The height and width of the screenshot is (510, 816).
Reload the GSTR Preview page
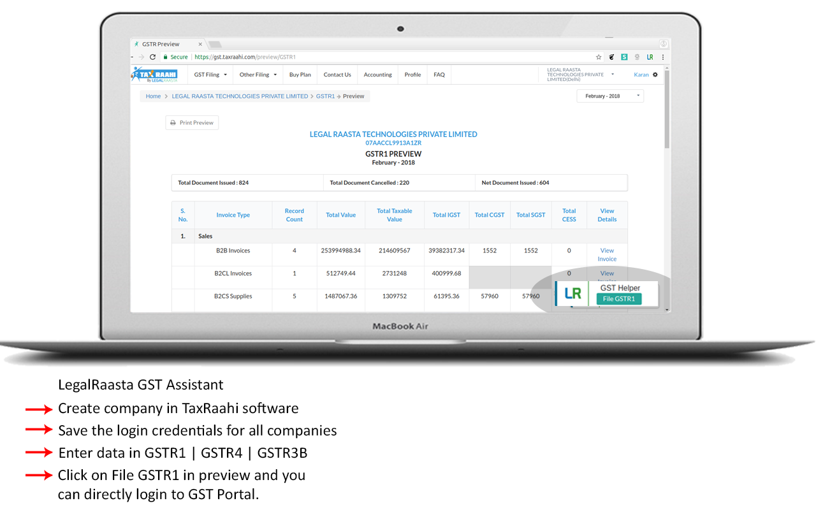click(152, 57)
